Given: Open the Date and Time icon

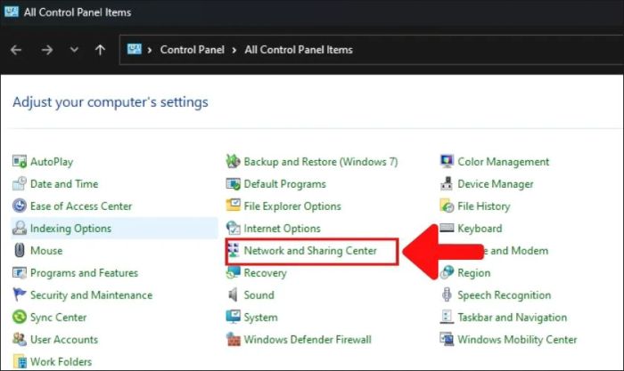Looking at the screenshot, I should 20,184.
